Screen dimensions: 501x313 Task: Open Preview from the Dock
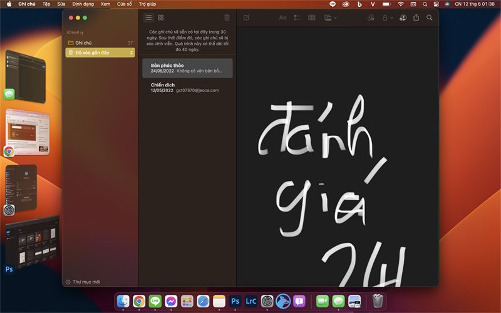pos(354,301)
